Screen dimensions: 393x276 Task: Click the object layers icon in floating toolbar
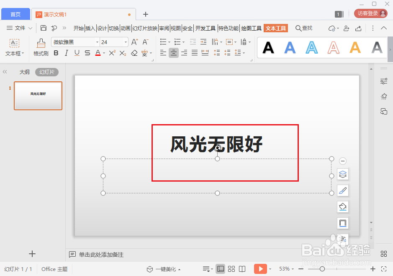pyautogui.click(x=343, y=174)
